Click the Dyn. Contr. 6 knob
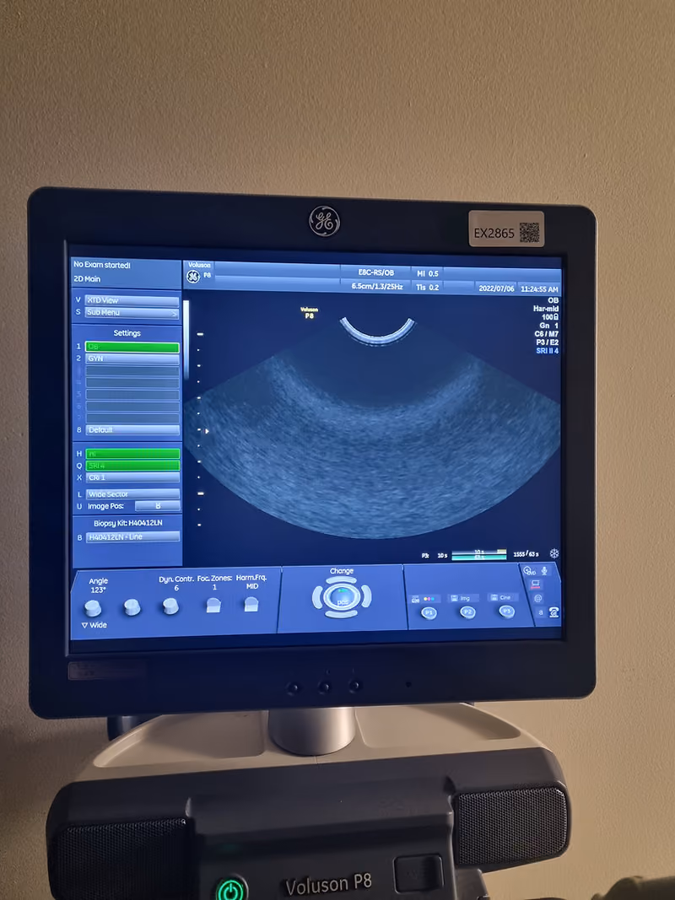675x900 pixels. click(170, 606)
